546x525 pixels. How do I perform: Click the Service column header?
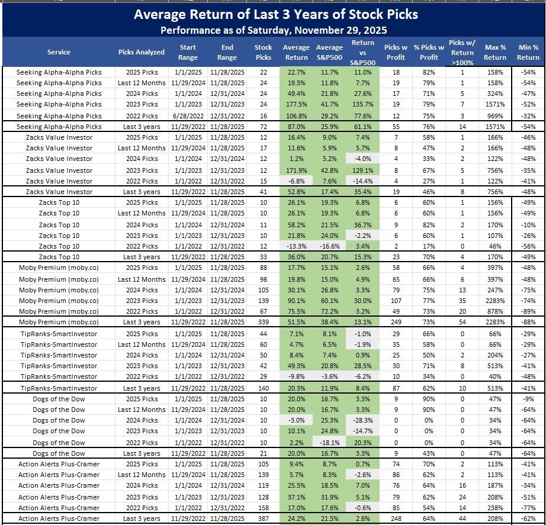(x=59, y=52)
